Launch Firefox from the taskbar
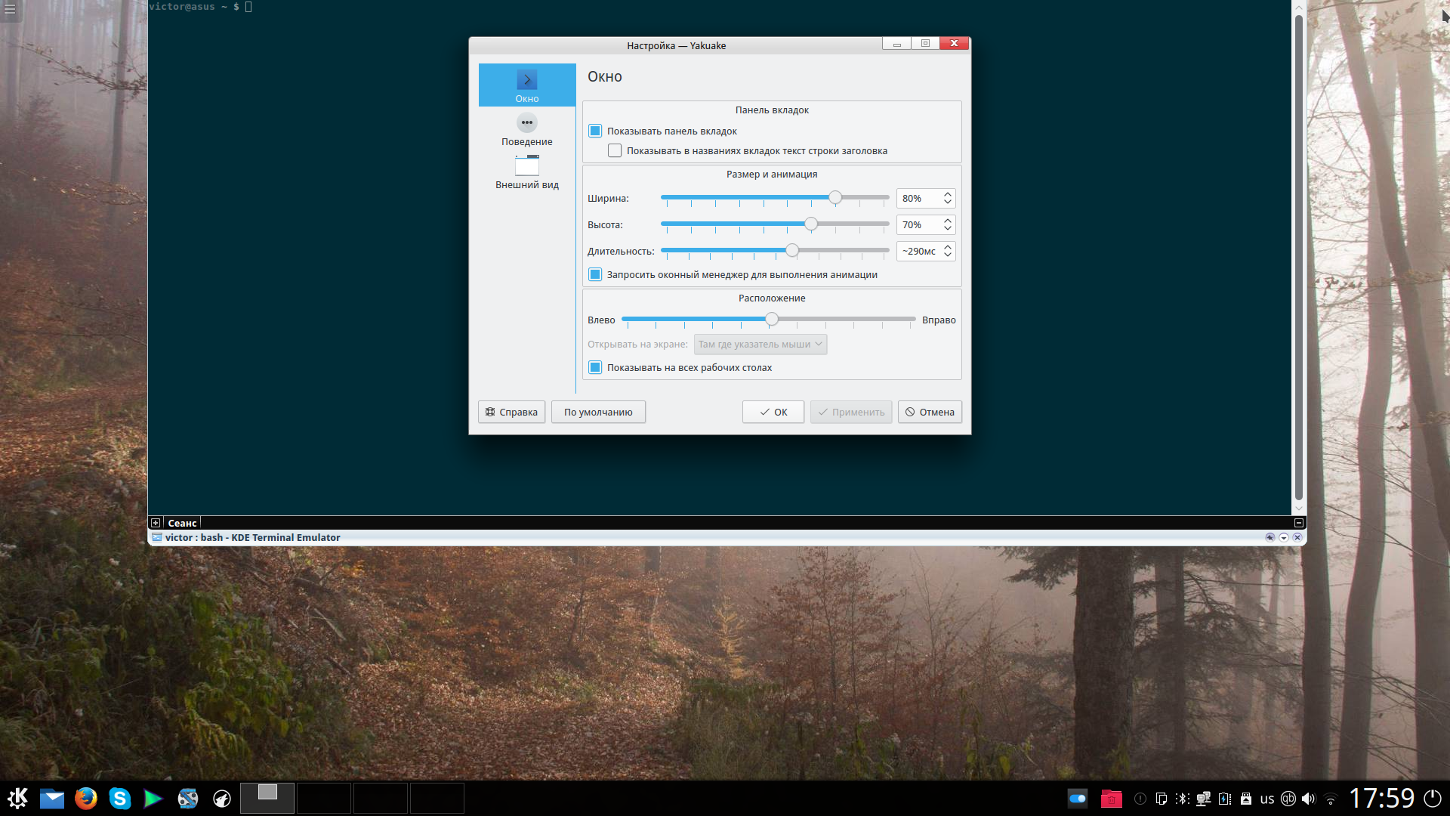Screen dimensions: 1450x816 click(86, 799)
